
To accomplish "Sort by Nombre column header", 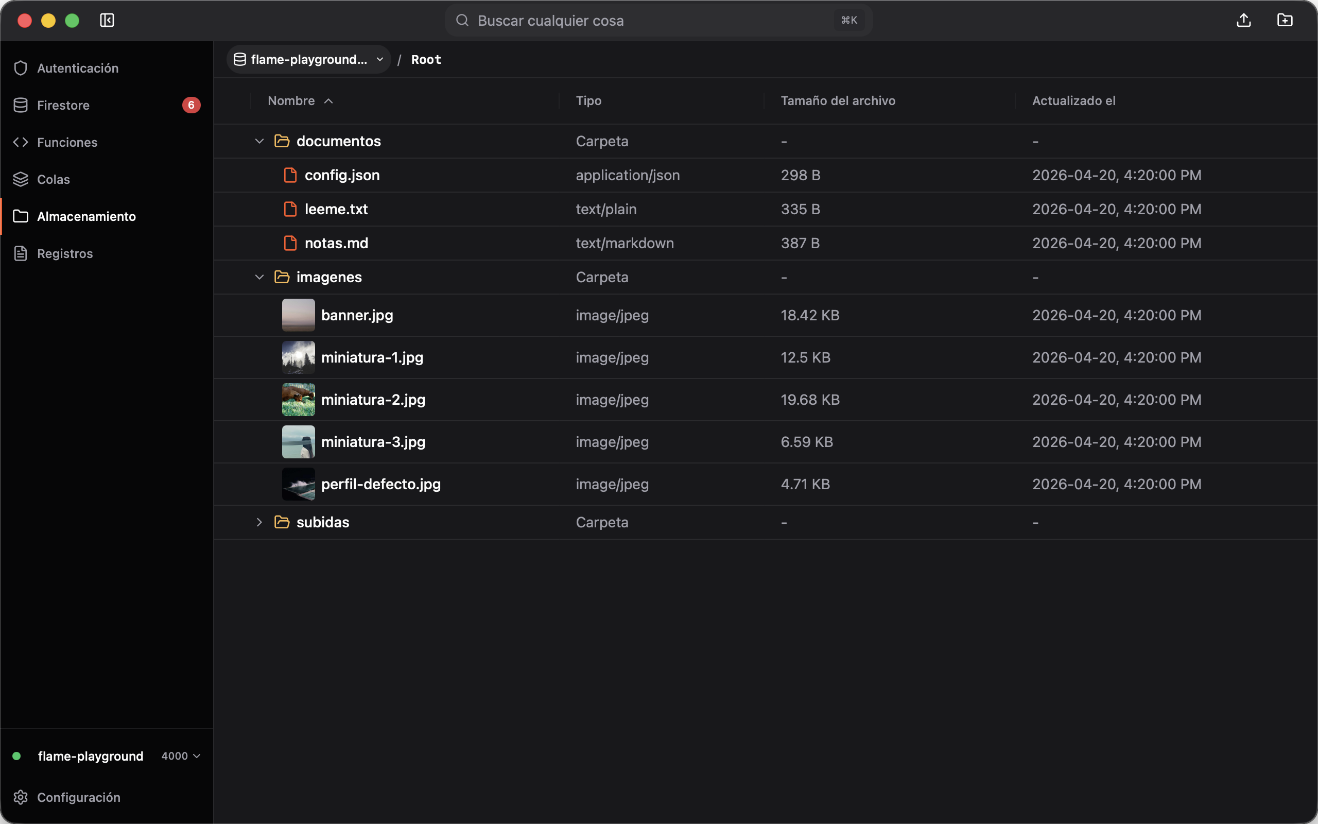I will (x=291, y=101).
